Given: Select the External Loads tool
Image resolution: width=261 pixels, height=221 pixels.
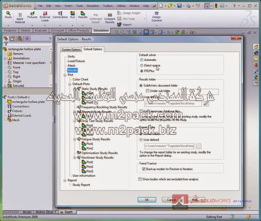Looking at the screenshot, I should (x=45, y=16).
